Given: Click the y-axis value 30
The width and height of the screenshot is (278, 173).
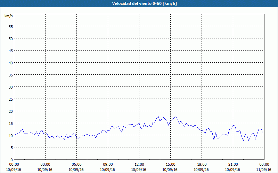Looking at the screenshot, I should (11, 87).
